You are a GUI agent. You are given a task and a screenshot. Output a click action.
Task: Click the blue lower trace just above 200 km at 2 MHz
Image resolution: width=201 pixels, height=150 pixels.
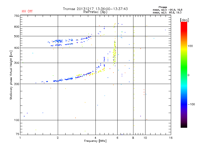[x=58, y=81]
